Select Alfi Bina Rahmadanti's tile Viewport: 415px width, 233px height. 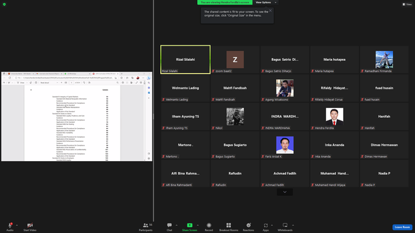click(185, 173)
